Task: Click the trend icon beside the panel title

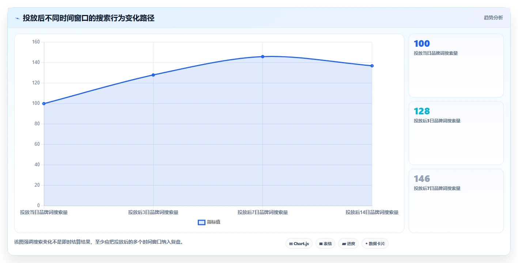Action: (x=17, y=18)
